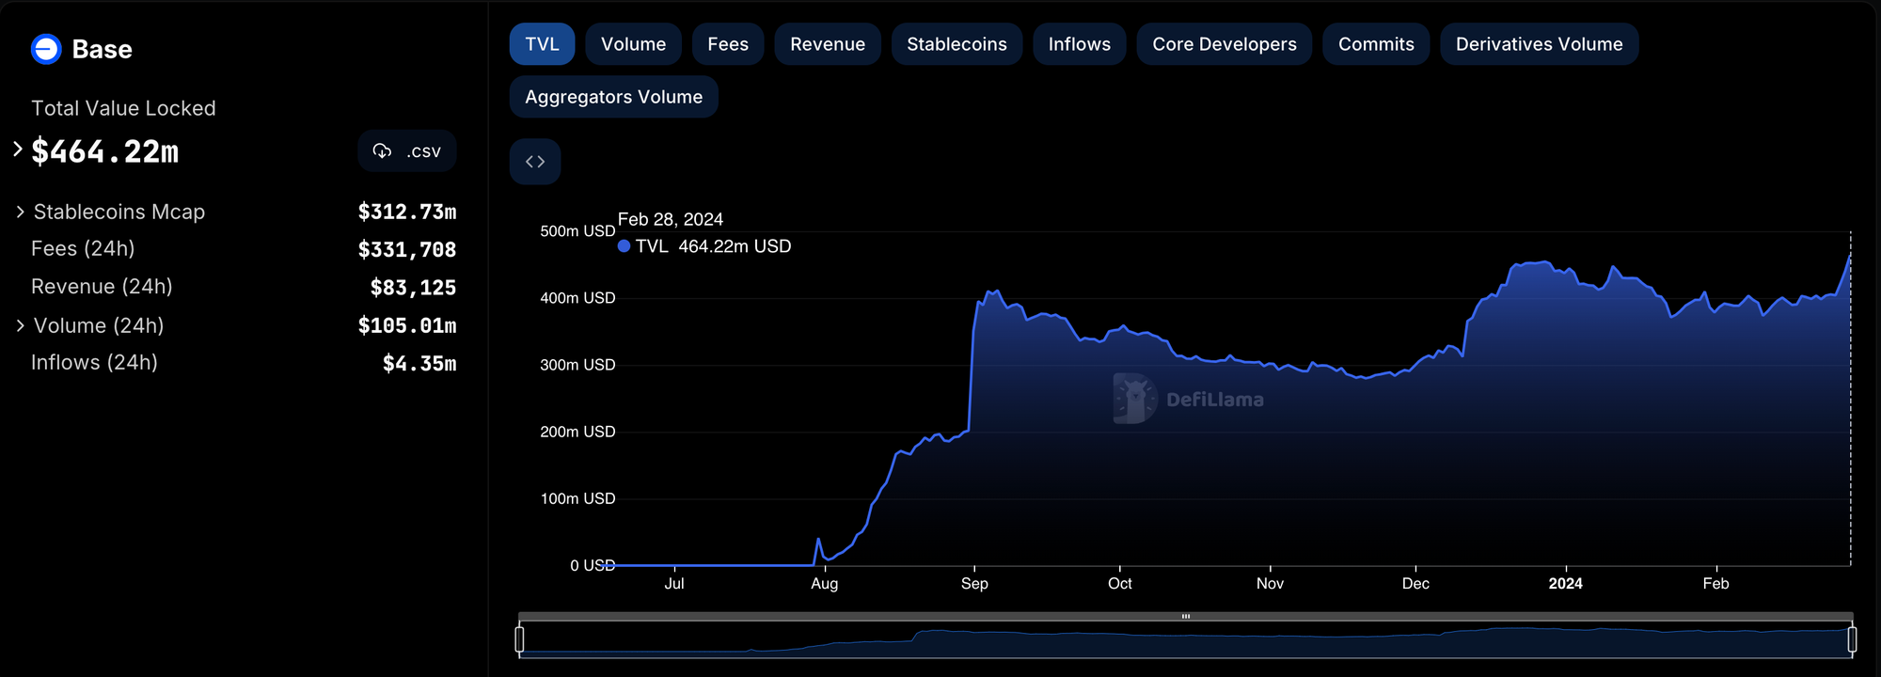
Task: Move the left handle of the chart range slider
Action: click(x=519, y=639)
